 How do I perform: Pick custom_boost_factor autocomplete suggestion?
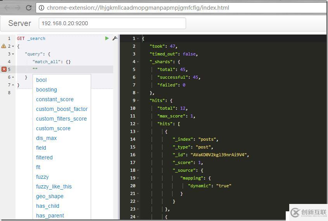62,109
